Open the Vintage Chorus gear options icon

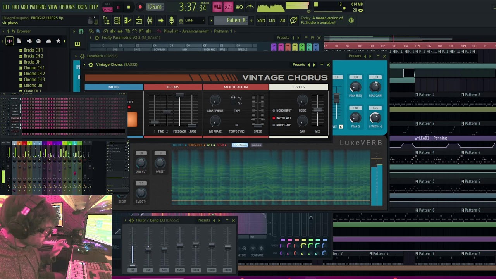91,65
